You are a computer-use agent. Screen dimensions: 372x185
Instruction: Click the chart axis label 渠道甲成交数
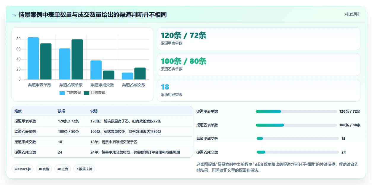tap(102, 85)
